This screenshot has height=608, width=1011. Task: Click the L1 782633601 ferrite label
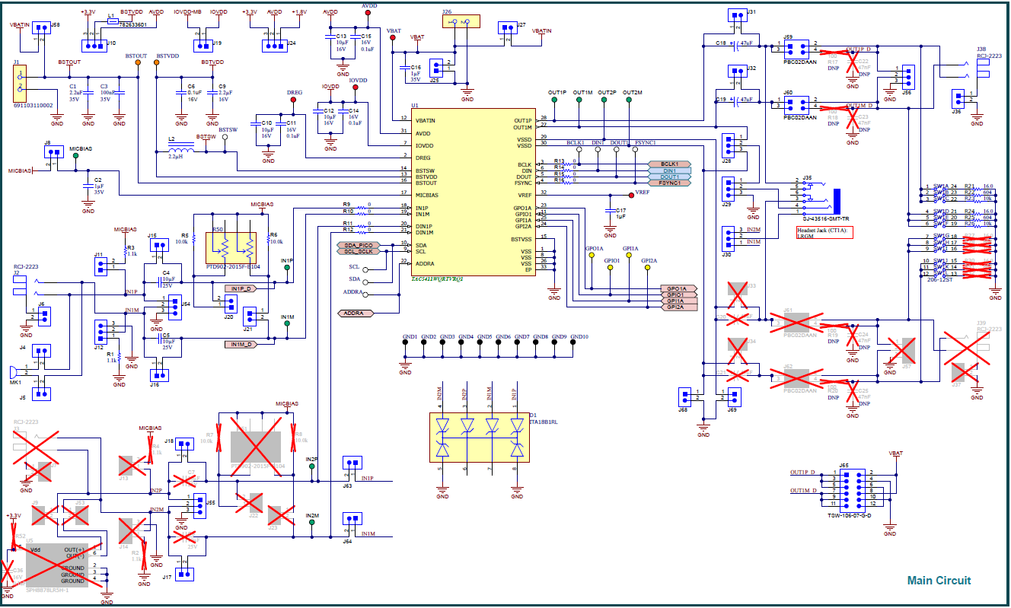point(132,24)
